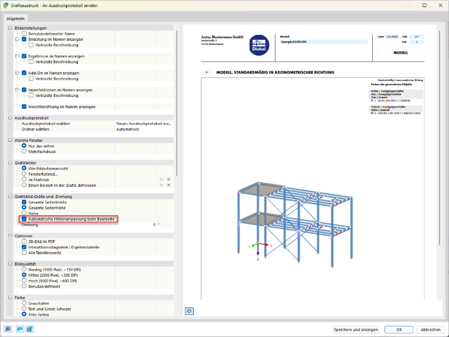Click the pick icon in 'Im Maßstab' row

(x=161, y=180)
